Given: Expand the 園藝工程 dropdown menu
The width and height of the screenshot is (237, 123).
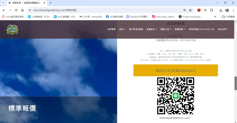Looking at the screenshot, I should 166,29.
